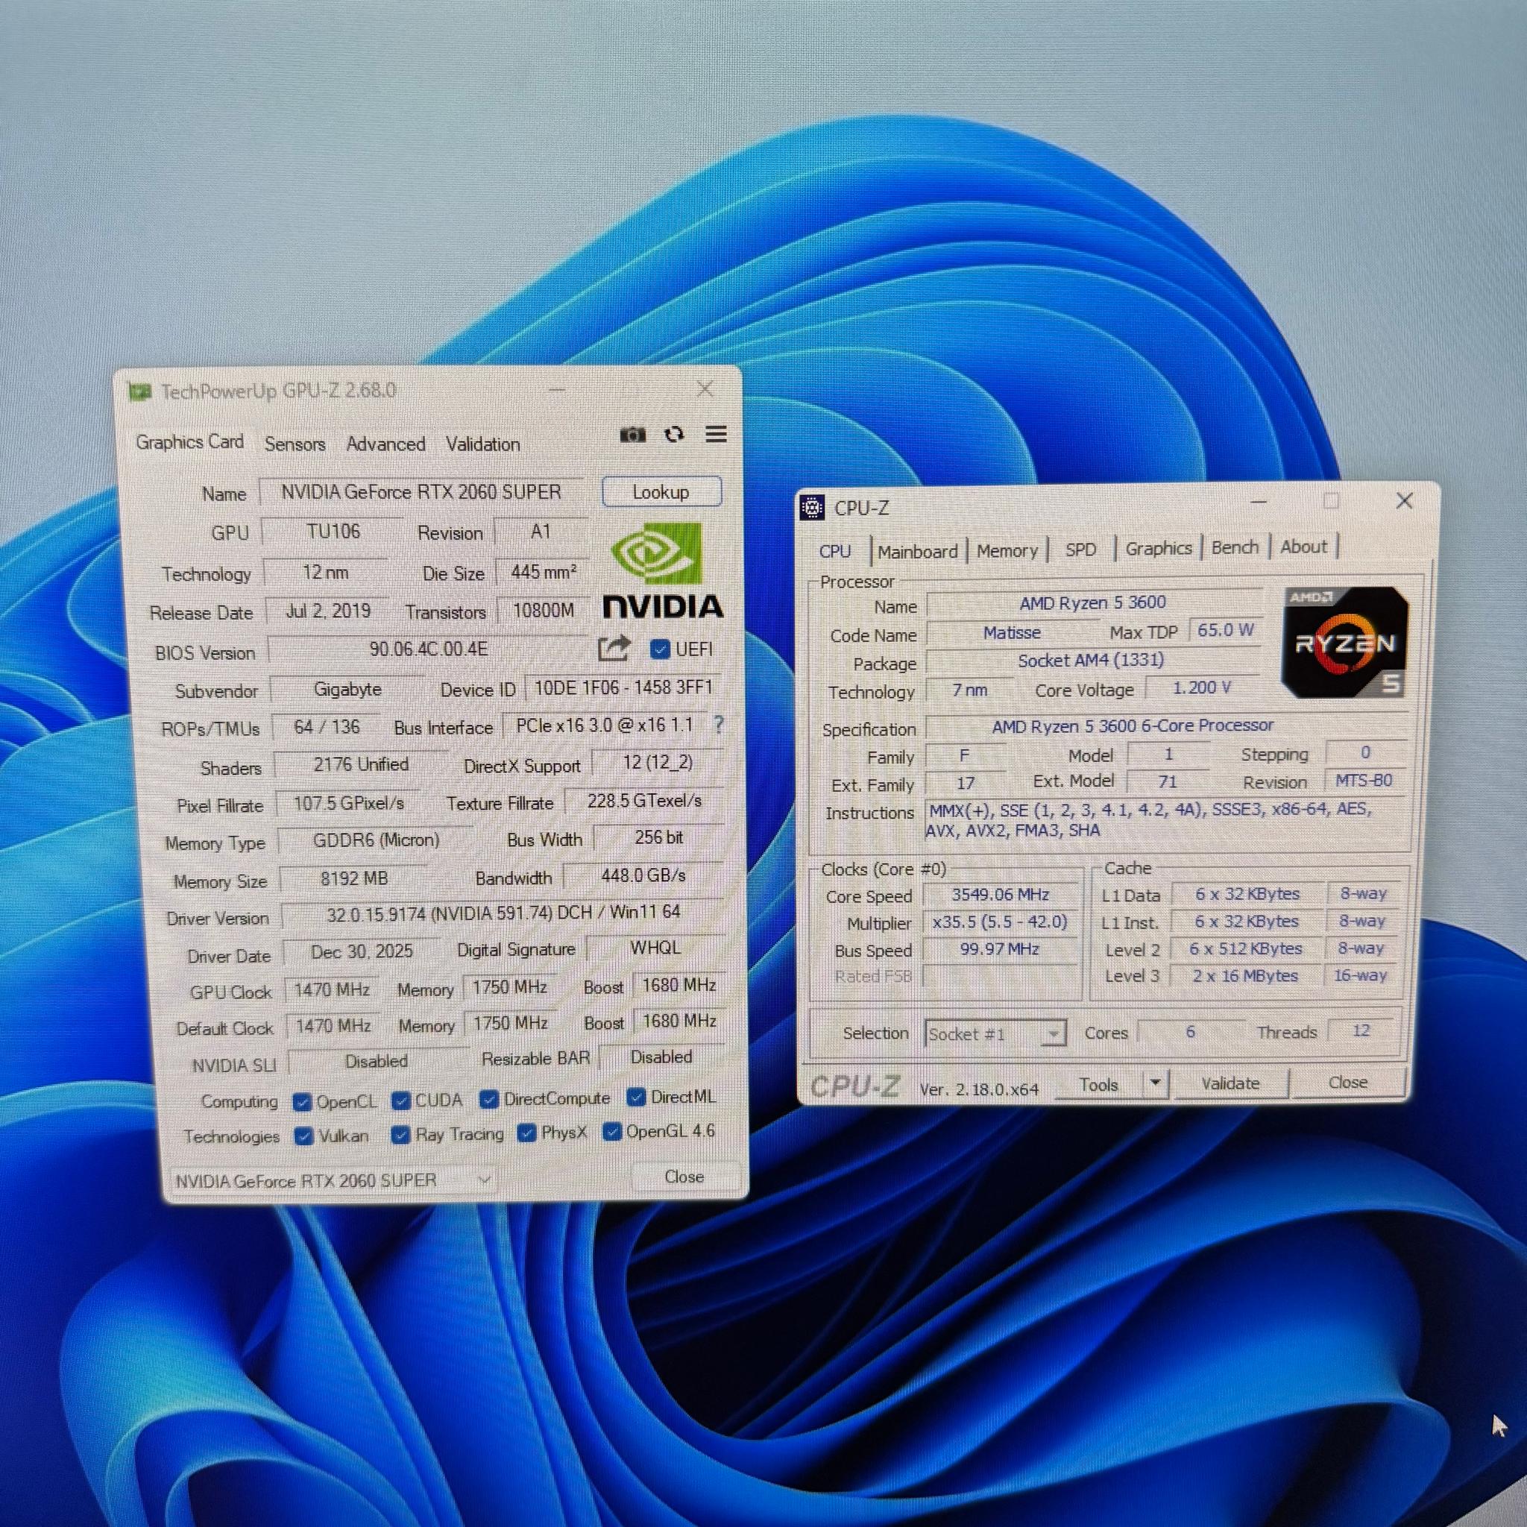The image size is (1527, 1527).
Task: Toggle the PhysX checkbox
Action: 526,1133
